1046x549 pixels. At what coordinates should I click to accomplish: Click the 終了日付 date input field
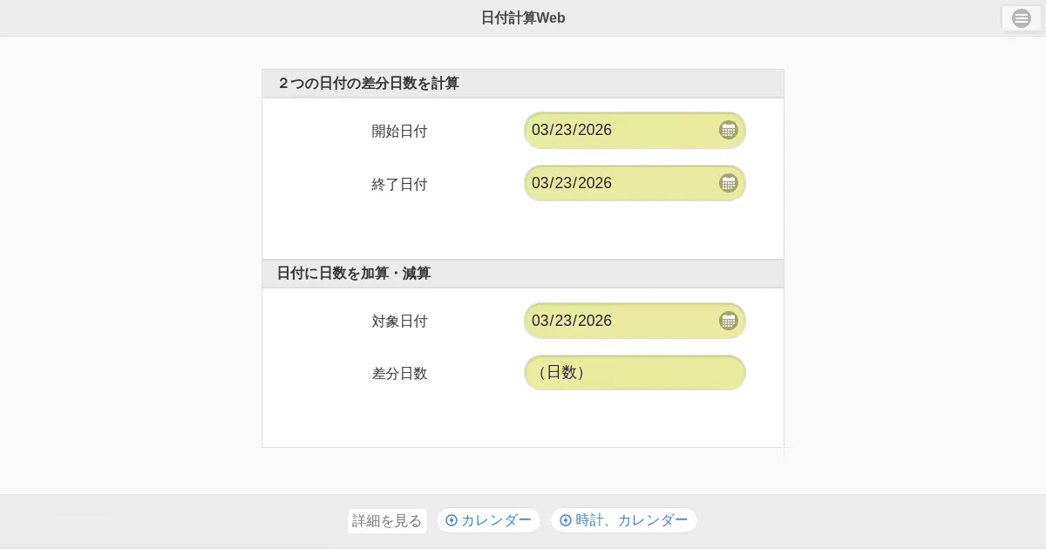click(x=619, y=183)
